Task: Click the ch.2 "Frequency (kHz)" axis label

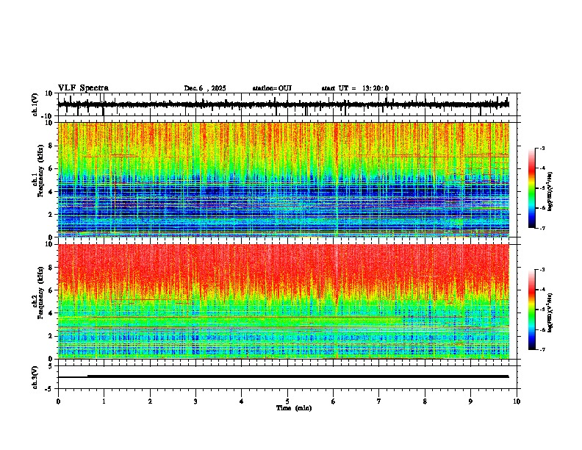Action: tap(40, 293)
